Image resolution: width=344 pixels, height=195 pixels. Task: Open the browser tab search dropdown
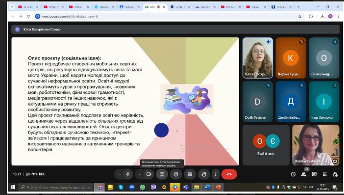(12, 7)
